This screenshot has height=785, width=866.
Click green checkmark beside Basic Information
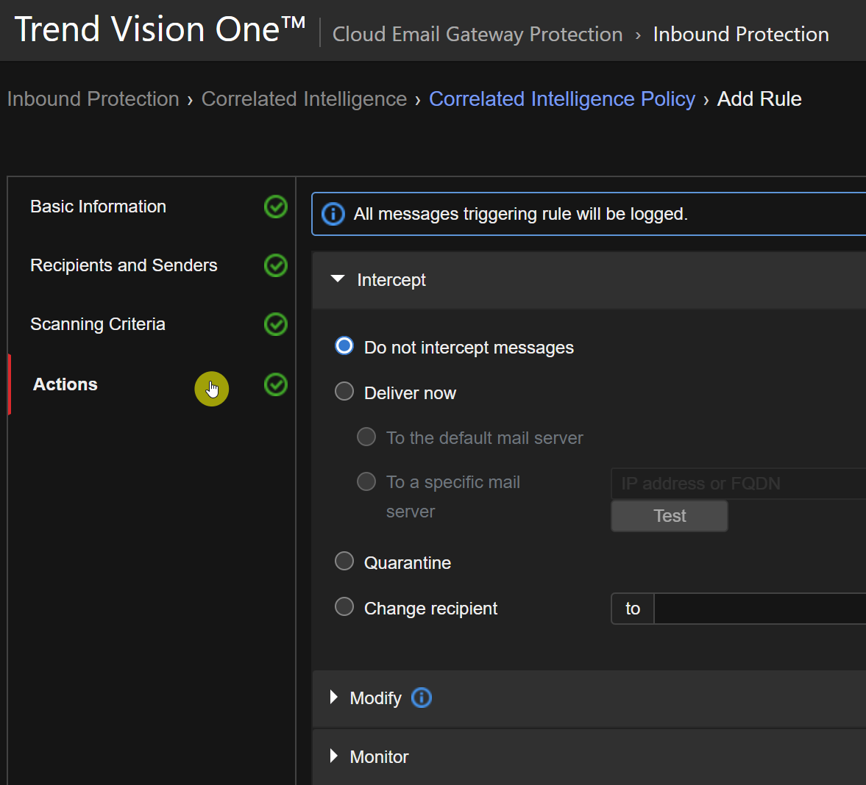click(x=276, y=207)
